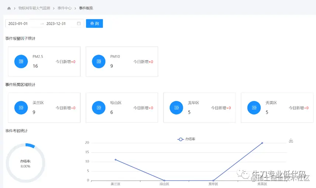The width and height of the screenshot is (316, 188).
Task: Click the 龙华区 card round icon
Action: pos(176,108)
